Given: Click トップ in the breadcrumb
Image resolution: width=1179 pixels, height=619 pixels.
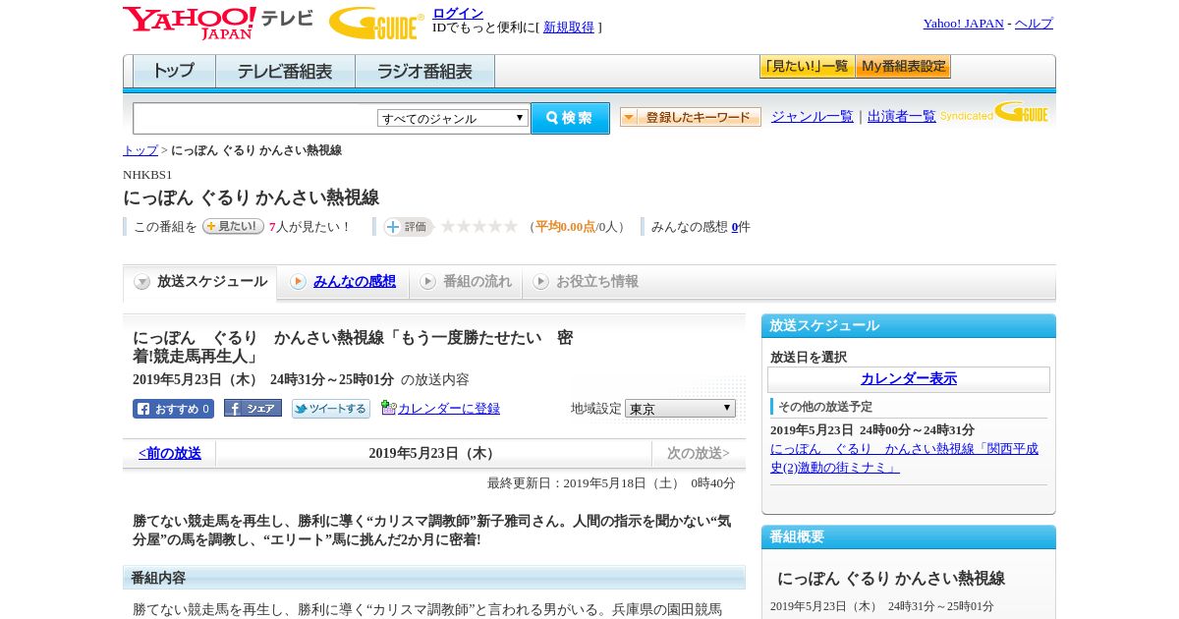Looking at the screenshot, I should [x=140, y=150].
